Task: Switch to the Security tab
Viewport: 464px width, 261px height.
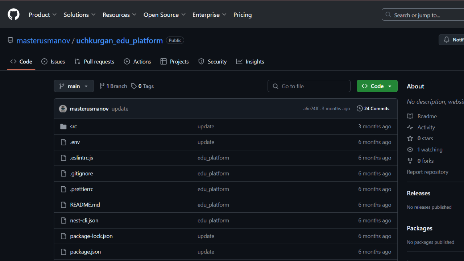Action: point(213,62)
